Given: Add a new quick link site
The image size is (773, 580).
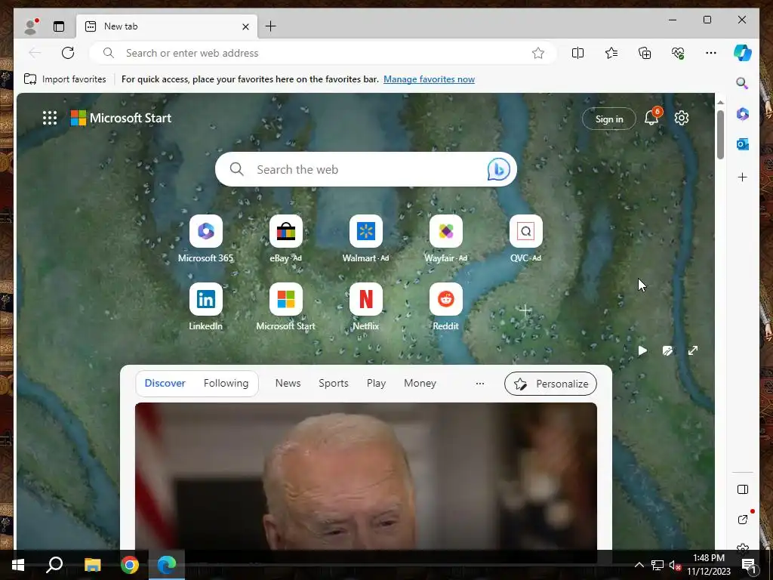Looking at the screenshot, I should [525, 310].
